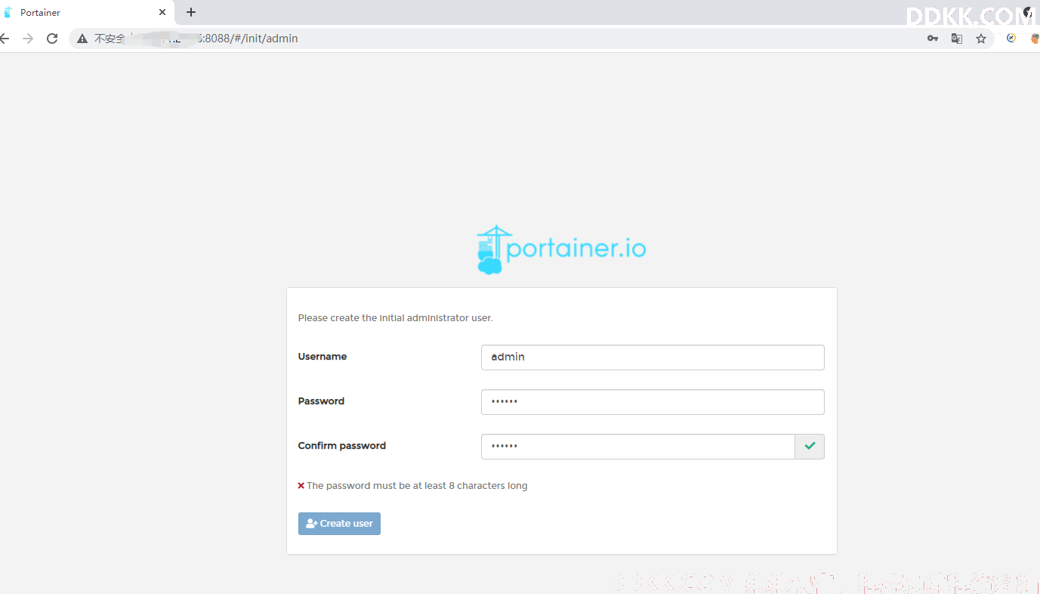
Task: Open a new browser tab
Action: pyautogui.click(x=191, y=12)
